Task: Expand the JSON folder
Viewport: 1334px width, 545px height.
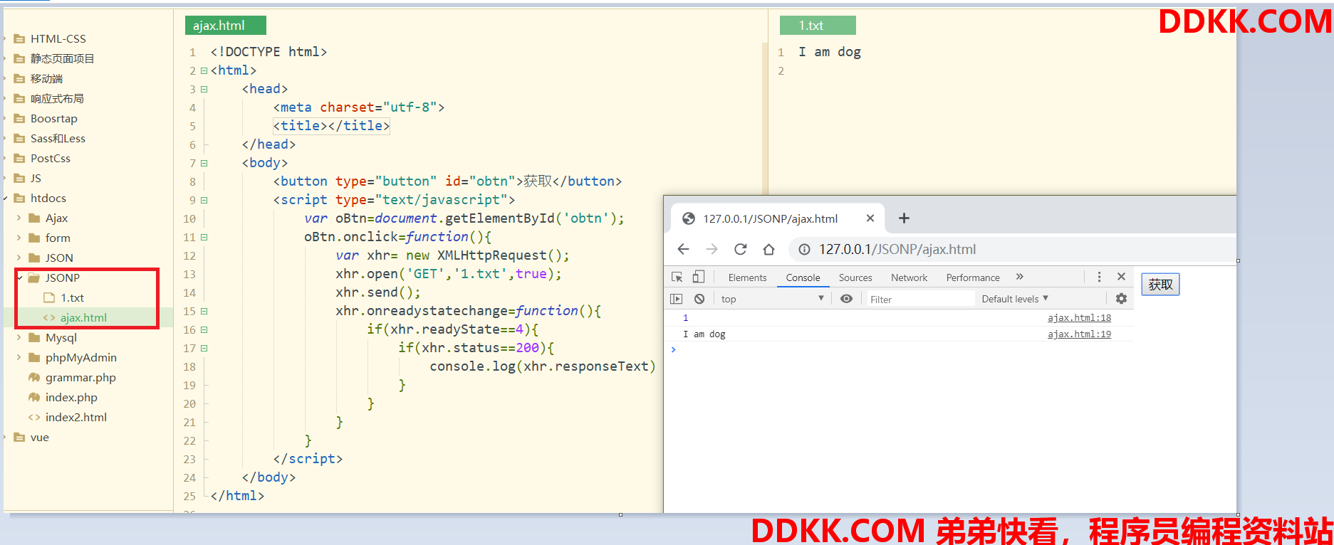Action: point(19,258)
